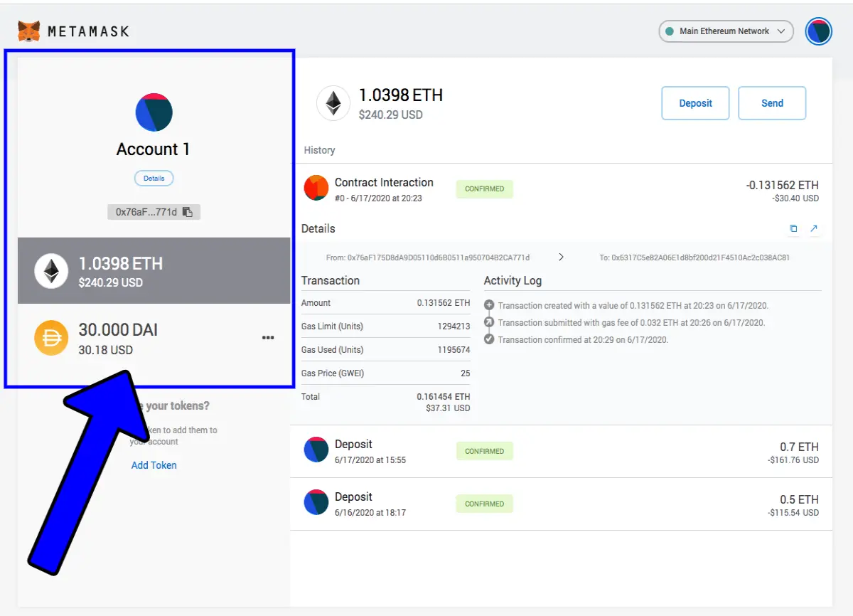View transaction on Etherscan arrow icon
853x616 pixels.
[814, 228]
